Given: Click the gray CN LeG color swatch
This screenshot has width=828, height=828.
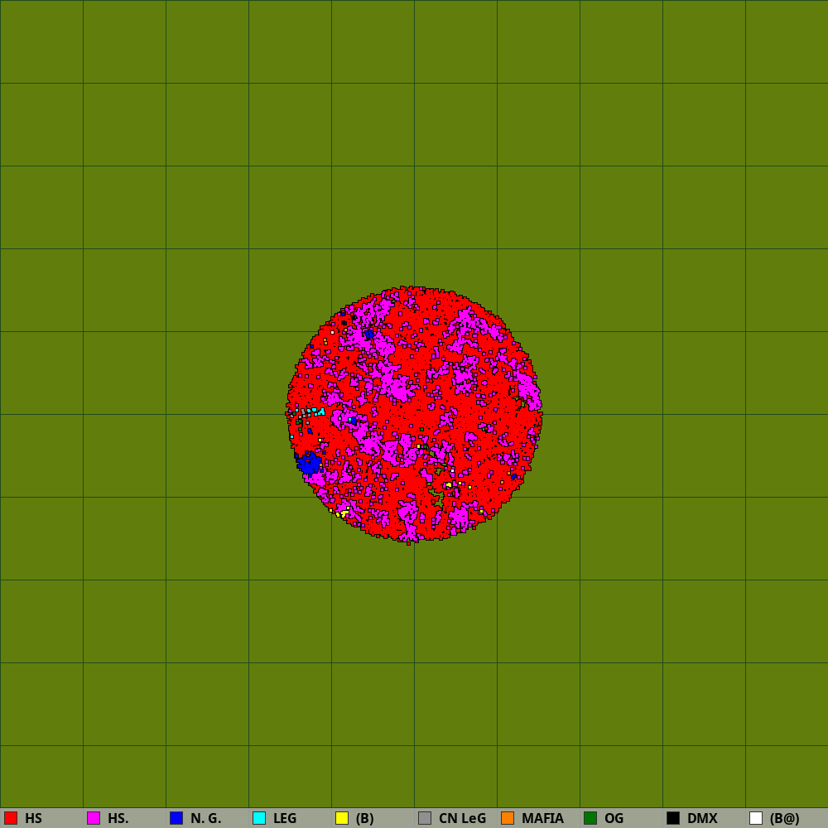Looking at the screenshot, I should (425, 818).
